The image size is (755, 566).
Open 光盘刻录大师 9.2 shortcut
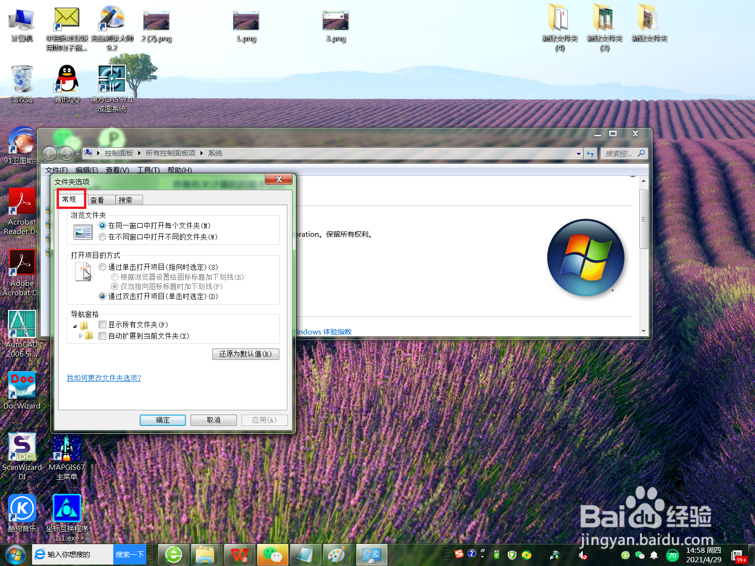click(112, 27)
